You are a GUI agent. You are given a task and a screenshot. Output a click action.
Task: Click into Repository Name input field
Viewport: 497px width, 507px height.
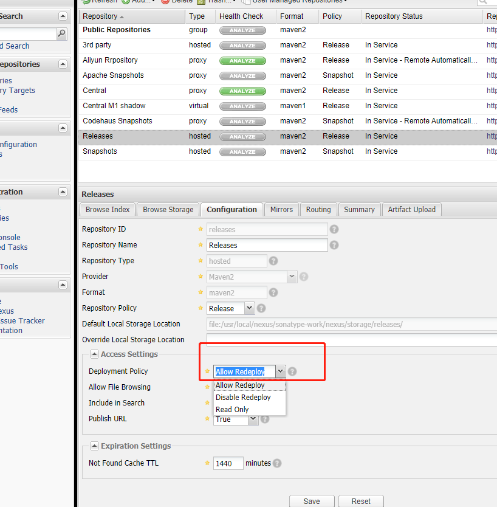tap(267, 245)
